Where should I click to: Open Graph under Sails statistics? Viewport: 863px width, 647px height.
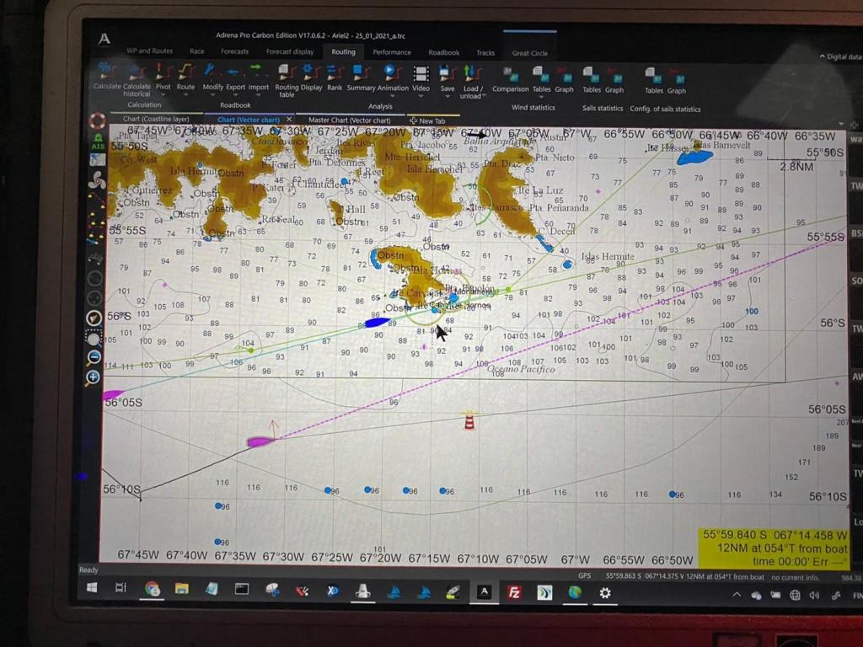614,82
